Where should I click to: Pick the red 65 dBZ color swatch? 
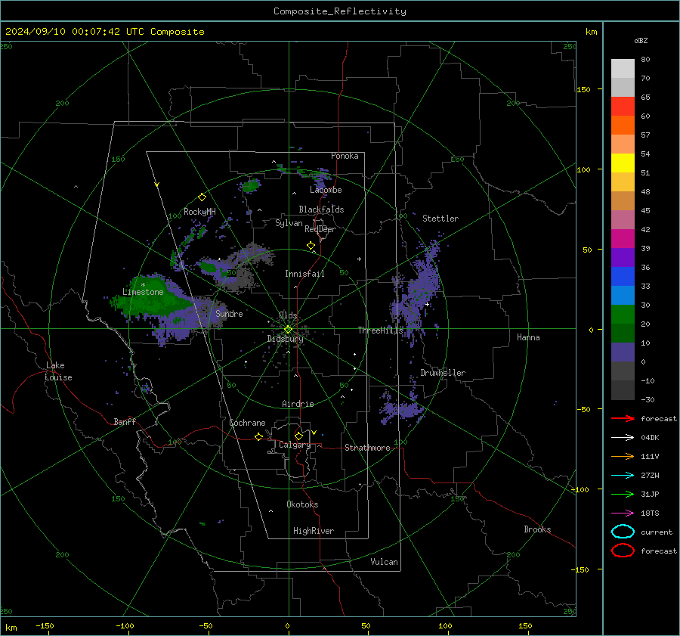point(623,107)
